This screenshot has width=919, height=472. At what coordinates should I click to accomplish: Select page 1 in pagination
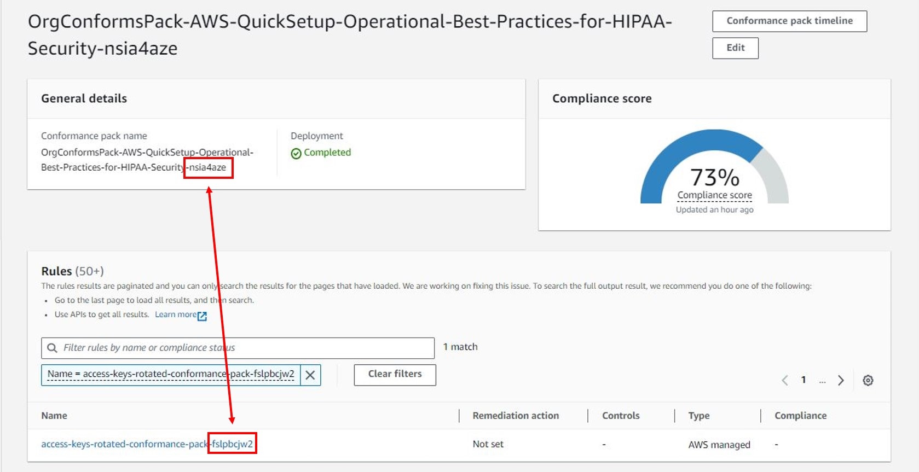(804, 380)
